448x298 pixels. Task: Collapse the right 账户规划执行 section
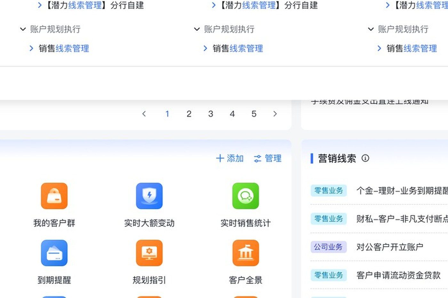(x=371, y=29)
